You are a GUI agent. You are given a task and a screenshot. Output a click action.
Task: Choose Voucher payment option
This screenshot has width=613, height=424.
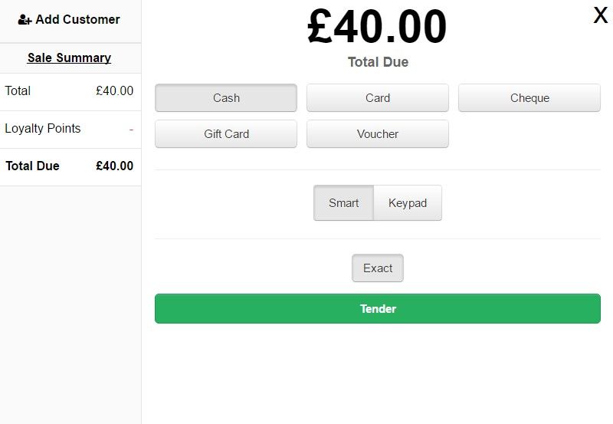[x=378, y=133]
